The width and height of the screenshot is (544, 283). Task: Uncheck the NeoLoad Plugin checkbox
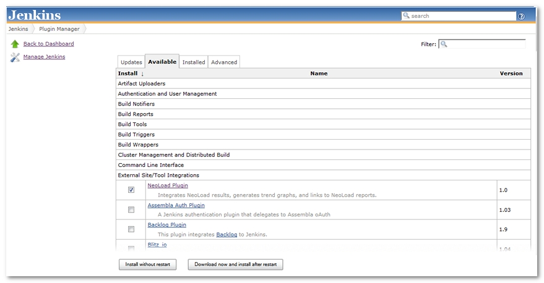click(x=131, y=190)
